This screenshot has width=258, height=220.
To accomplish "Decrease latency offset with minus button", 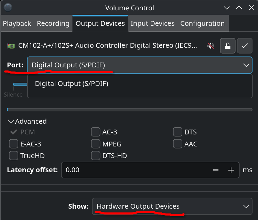I will 216,170.
